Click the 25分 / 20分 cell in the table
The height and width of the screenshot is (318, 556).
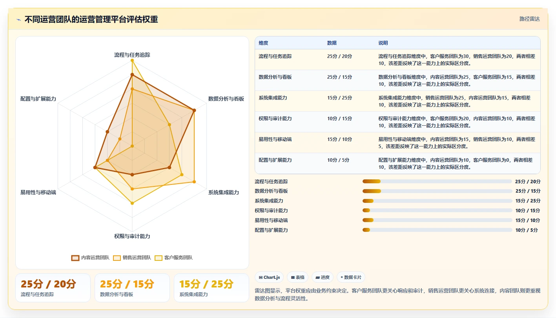click(339, 56)
